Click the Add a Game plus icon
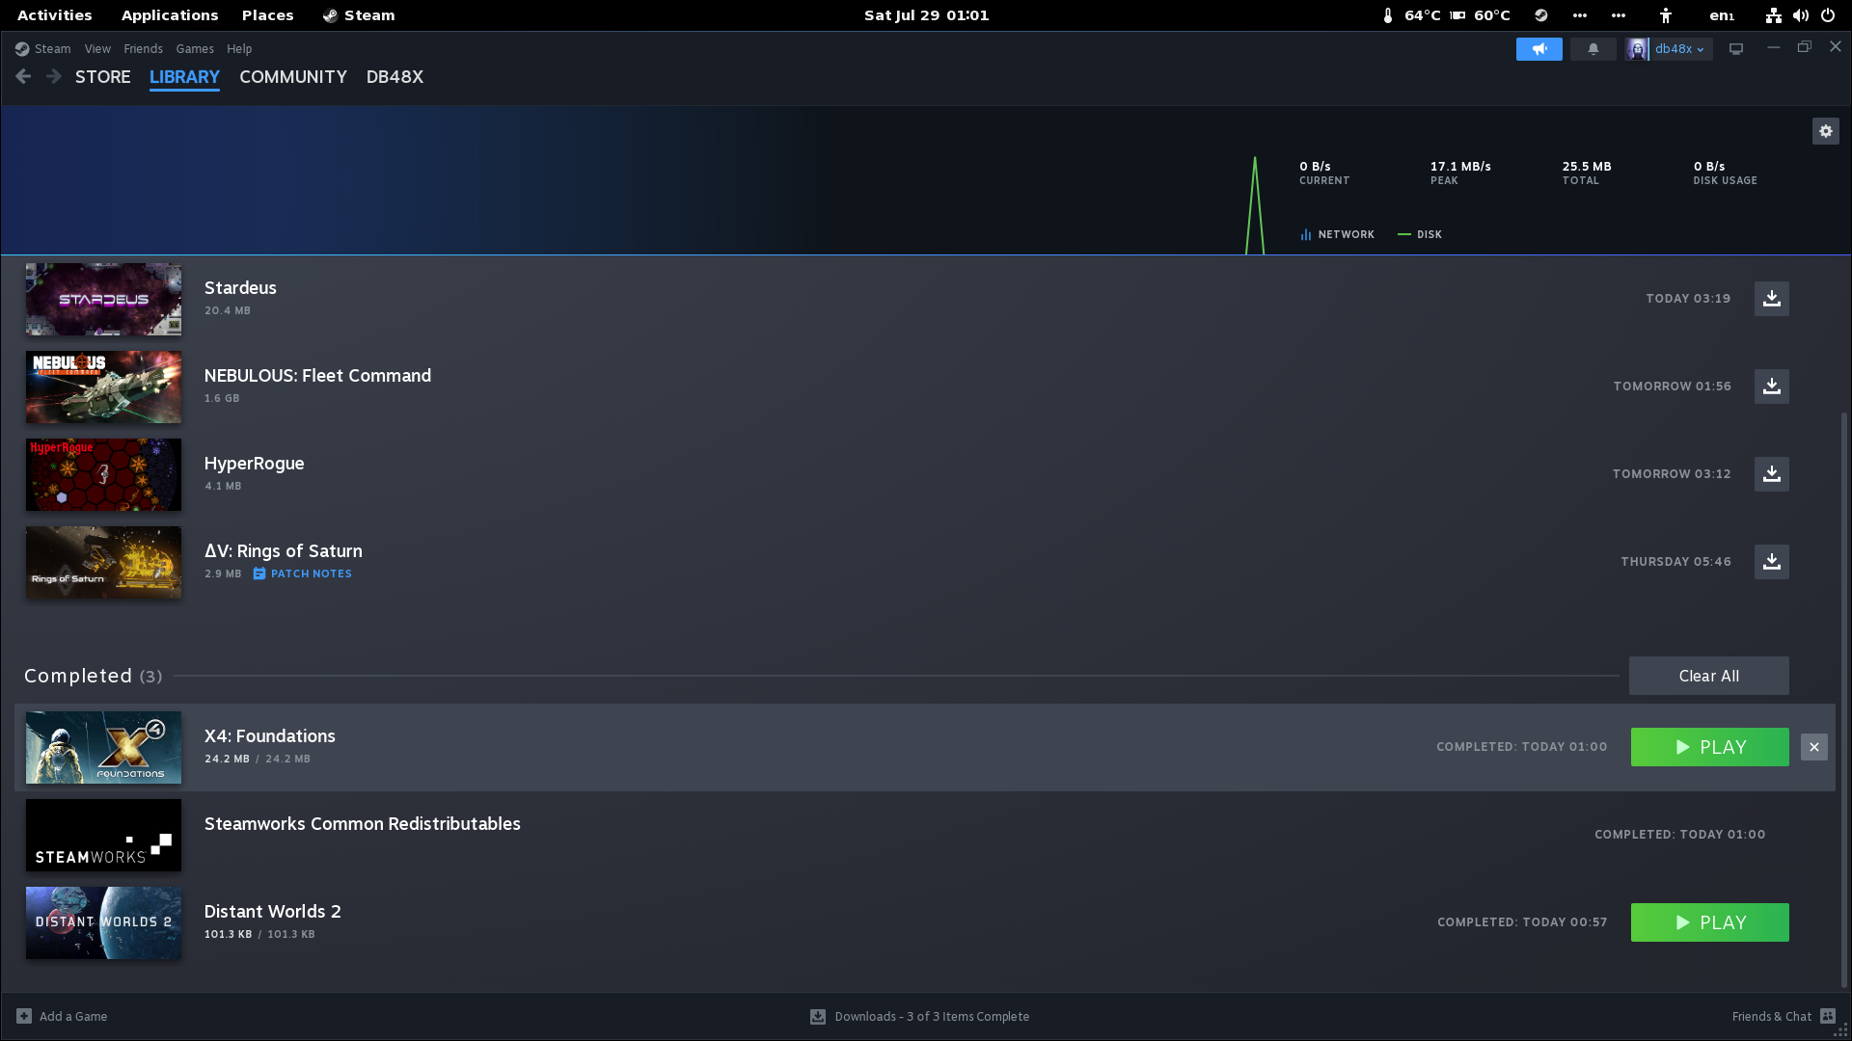1852x1041 pixels. pyautogui.click(x=24, y=1016)
